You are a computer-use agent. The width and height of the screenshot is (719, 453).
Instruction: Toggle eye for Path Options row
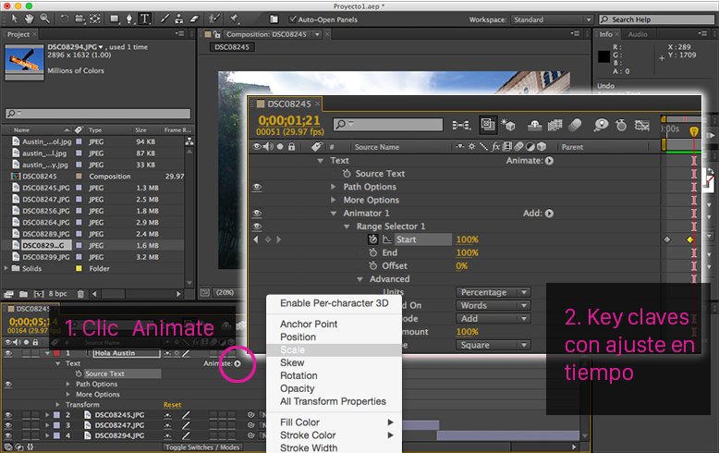257,187
